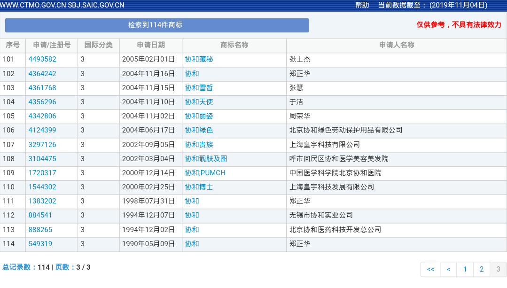Open registration number 4124399

[x=42, y=130]
